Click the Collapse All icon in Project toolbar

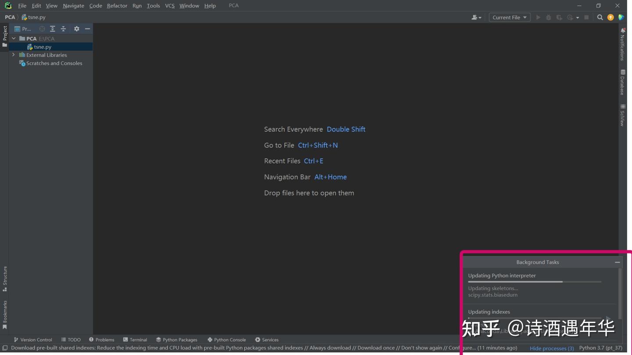pyautogui.click(x=63, y=29)
